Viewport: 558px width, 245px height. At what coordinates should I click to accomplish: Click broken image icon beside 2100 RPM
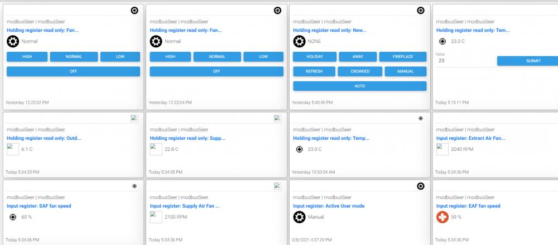coord(156,217)
